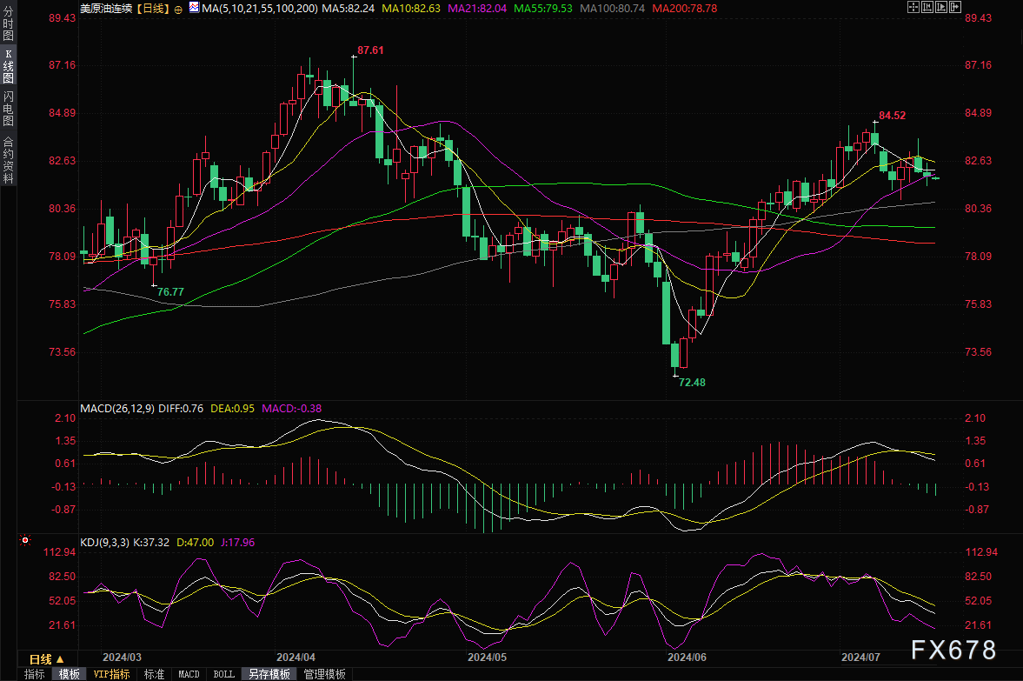Click the MA indicator chart icon
Screen dimensions: 1023x681
click(x=195, y=8)
